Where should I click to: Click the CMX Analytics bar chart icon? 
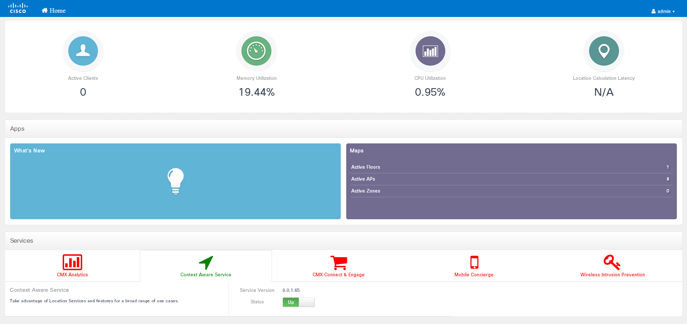[x=72, y=262]
